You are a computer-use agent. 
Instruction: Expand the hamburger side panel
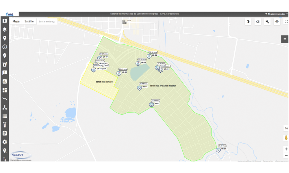tap(285, 39)
